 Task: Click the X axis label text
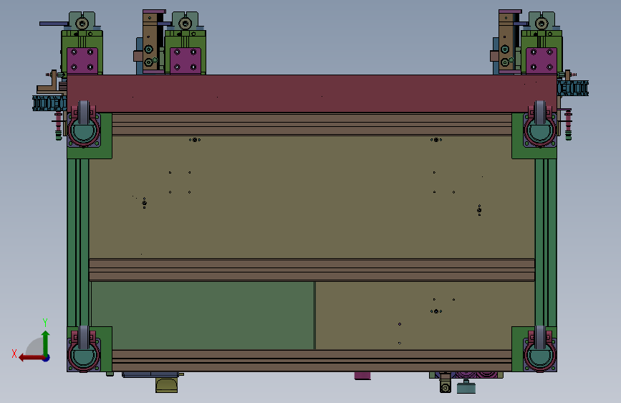[14, 354]
